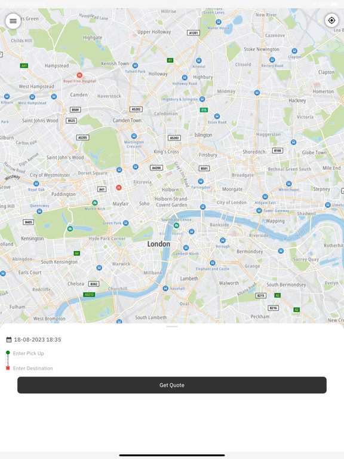Tap the Shoreditch map label
344x459 pixels.
254,152
